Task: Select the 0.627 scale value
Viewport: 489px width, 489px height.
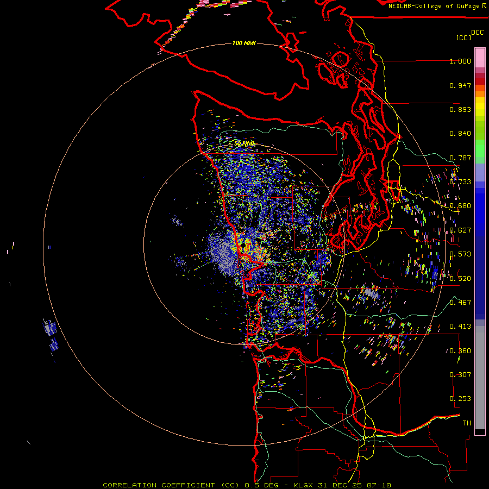Action: click(x=460, y=230)
